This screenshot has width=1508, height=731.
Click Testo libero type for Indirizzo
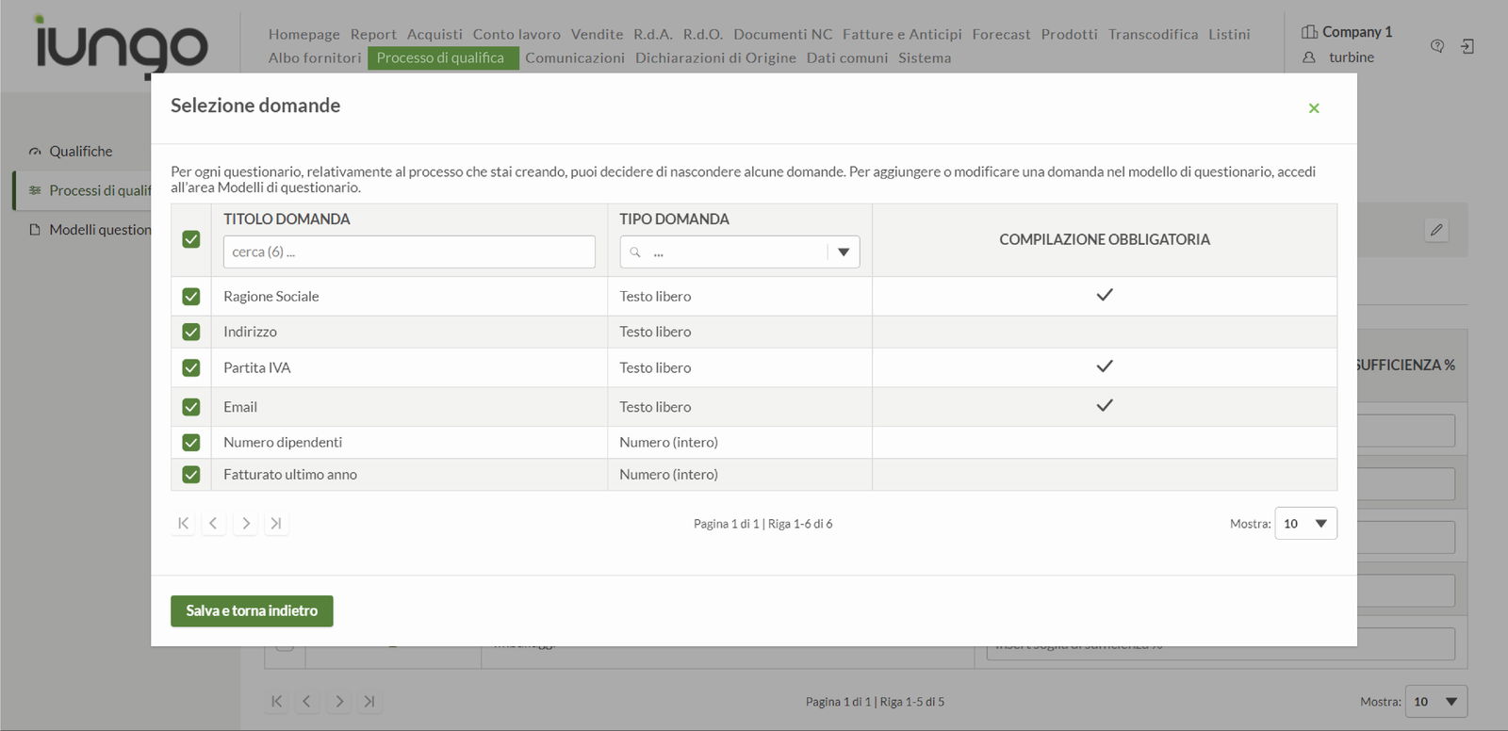click(x=655, y=332)
